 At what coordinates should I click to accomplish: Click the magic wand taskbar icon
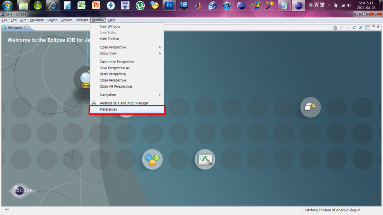click(x=270, y=5)
